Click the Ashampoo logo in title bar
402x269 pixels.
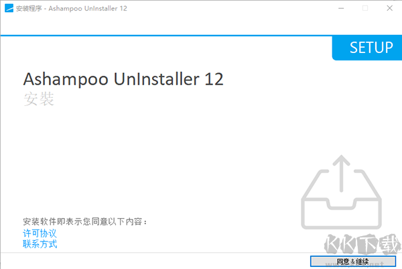(x=9, y=8)
